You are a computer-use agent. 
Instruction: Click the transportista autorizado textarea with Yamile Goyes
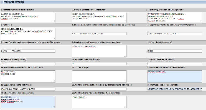99,102
